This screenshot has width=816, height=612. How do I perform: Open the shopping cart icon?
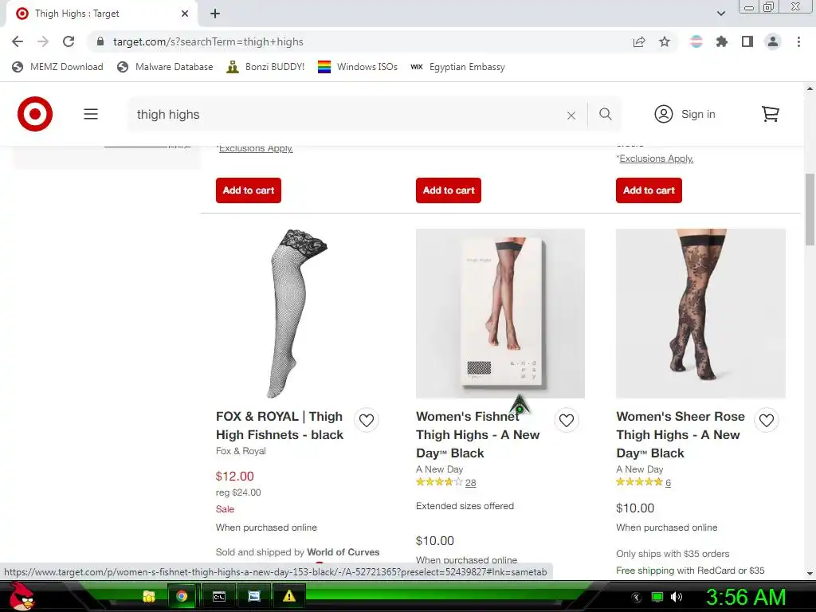tap(771, 114)
